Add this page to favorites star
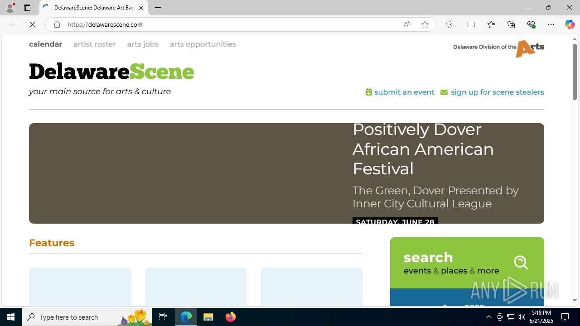The width and height of the screenshot is (580, 326). tap(425, 24)
